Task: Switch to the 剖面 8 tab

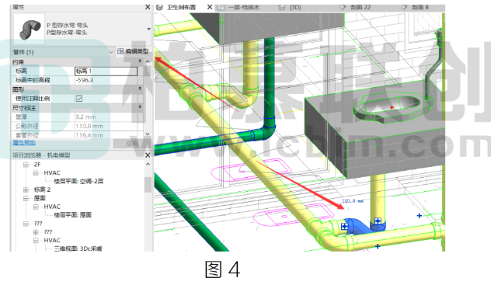Action: tap(420, 7)
